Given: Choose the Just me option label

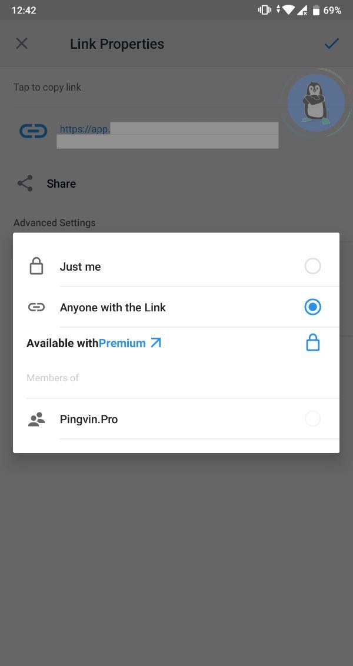Looking at the screenshot, I should [81, 267].
